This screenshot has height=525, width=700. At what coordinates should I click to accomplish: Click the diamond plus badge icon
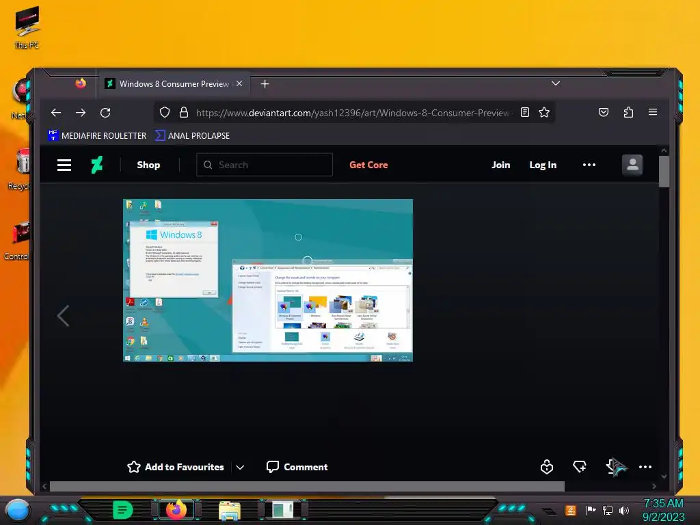580,467
